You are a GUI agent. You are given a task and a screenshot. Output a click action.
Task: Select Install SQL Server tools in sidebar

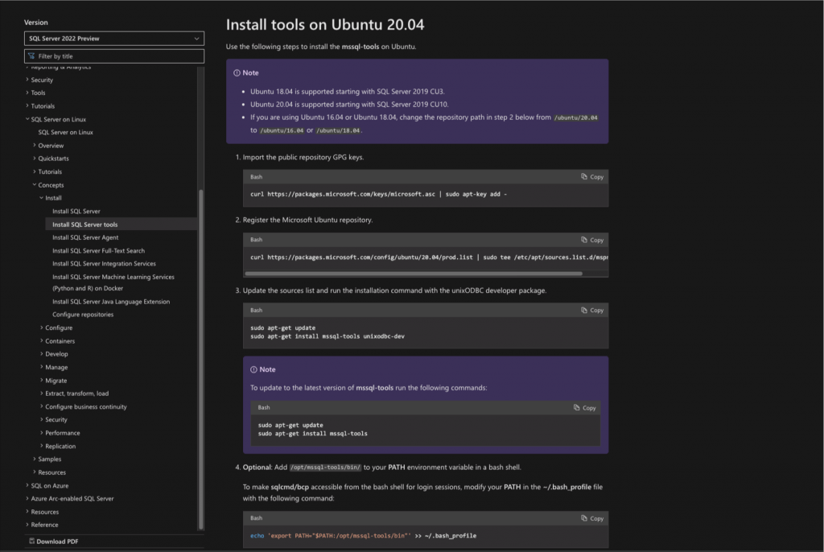[x=85, y=225]
